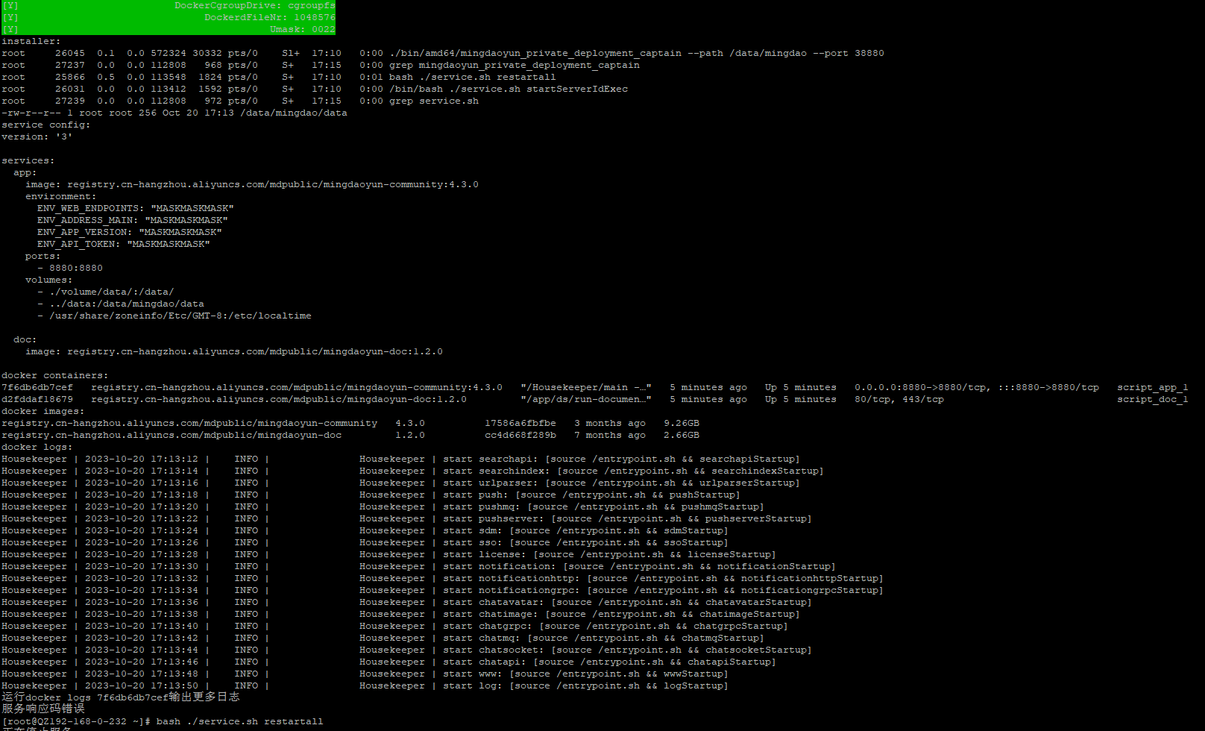The image size is (1205, 731).
Task: Select the doc "image:" line with mingdaoyun-doc:1.2.0
Action: click(x=234, y=351)
